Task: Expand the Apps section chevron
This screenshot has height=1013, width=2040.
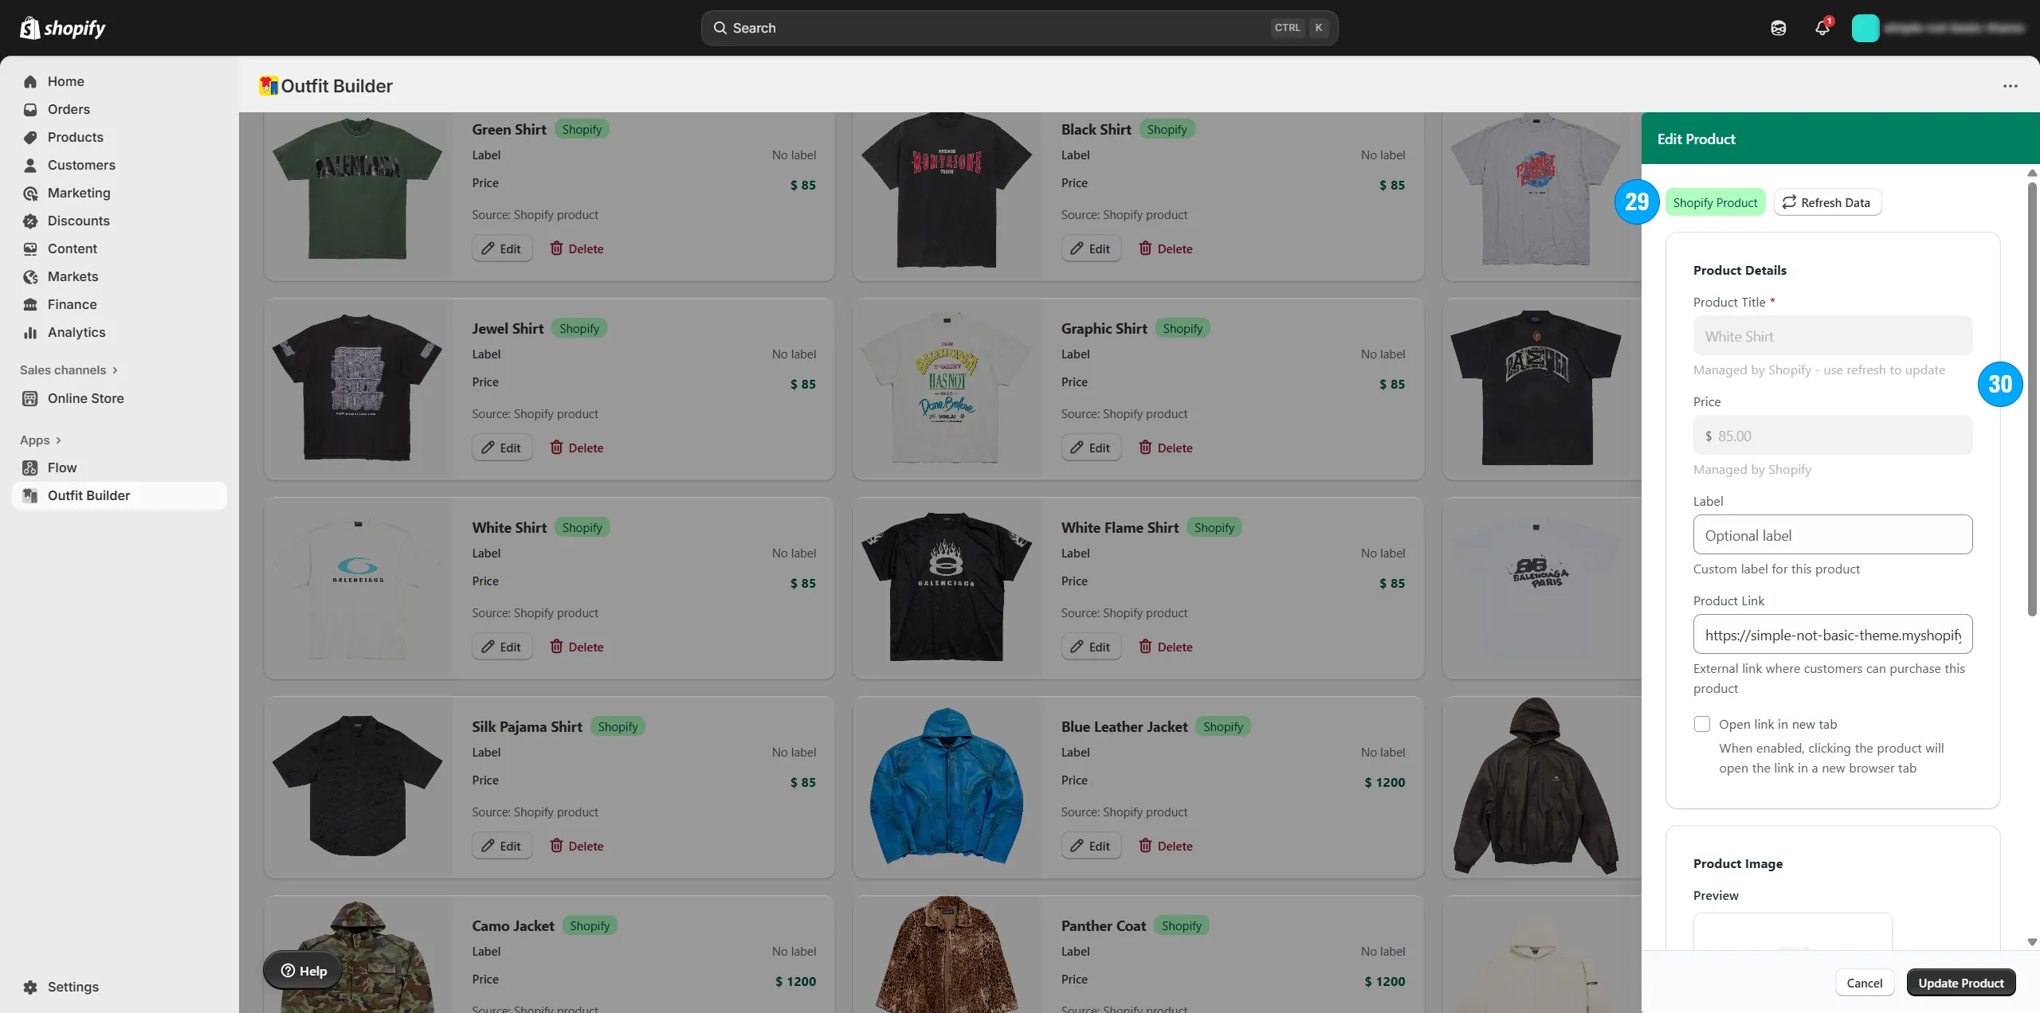Action: click(x=58, y=440)
